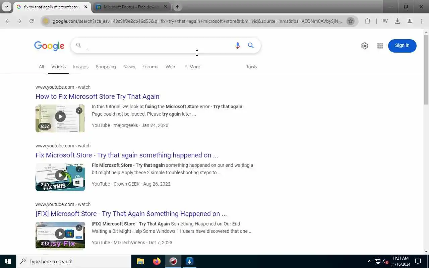Image resolution: width=429 pixels, height=268 pixels.
Task: Play the 6:32 majorgeeks video thumbnail
Action: pos(60,118)
